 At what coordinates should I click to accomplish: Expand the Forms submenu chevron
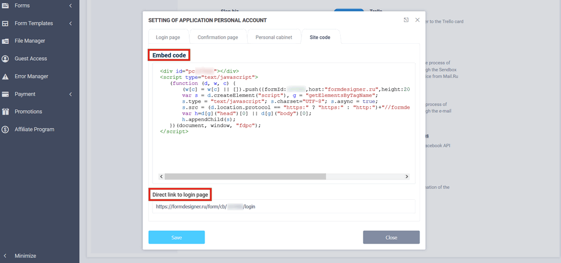pyautogui.click(x=71, y=5)
